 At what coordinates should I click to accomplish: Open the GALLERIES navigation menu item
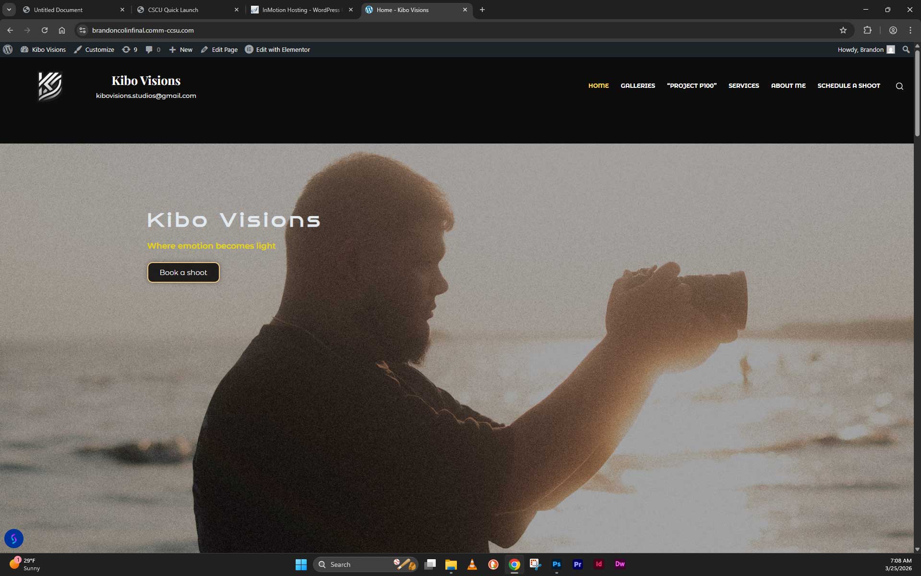click(x=637, y=85)
